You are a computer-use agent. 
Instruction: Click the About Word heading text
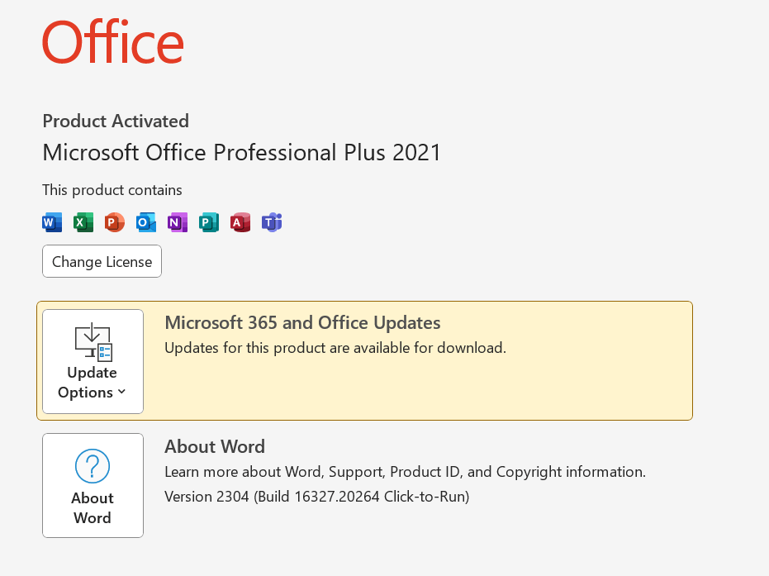click(215, 446)
